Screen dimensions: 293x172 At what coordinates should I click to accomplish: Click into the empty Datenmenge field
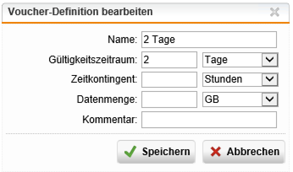point(169,99)
